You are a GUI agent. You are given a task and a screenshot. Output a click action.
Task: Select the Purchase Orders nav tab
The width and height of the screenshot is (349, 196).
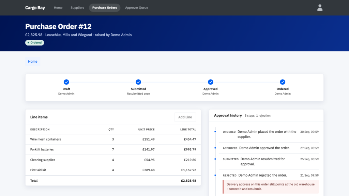coord(105,8)
